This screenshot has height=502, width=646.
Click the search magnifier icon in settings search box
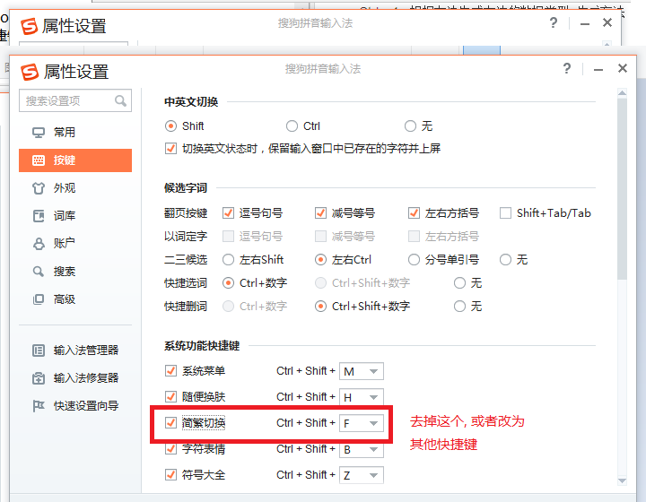point(120,100)
